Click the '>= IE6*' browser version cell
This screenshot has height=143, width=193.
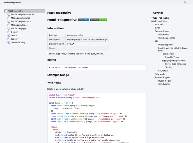coord(87,44)
